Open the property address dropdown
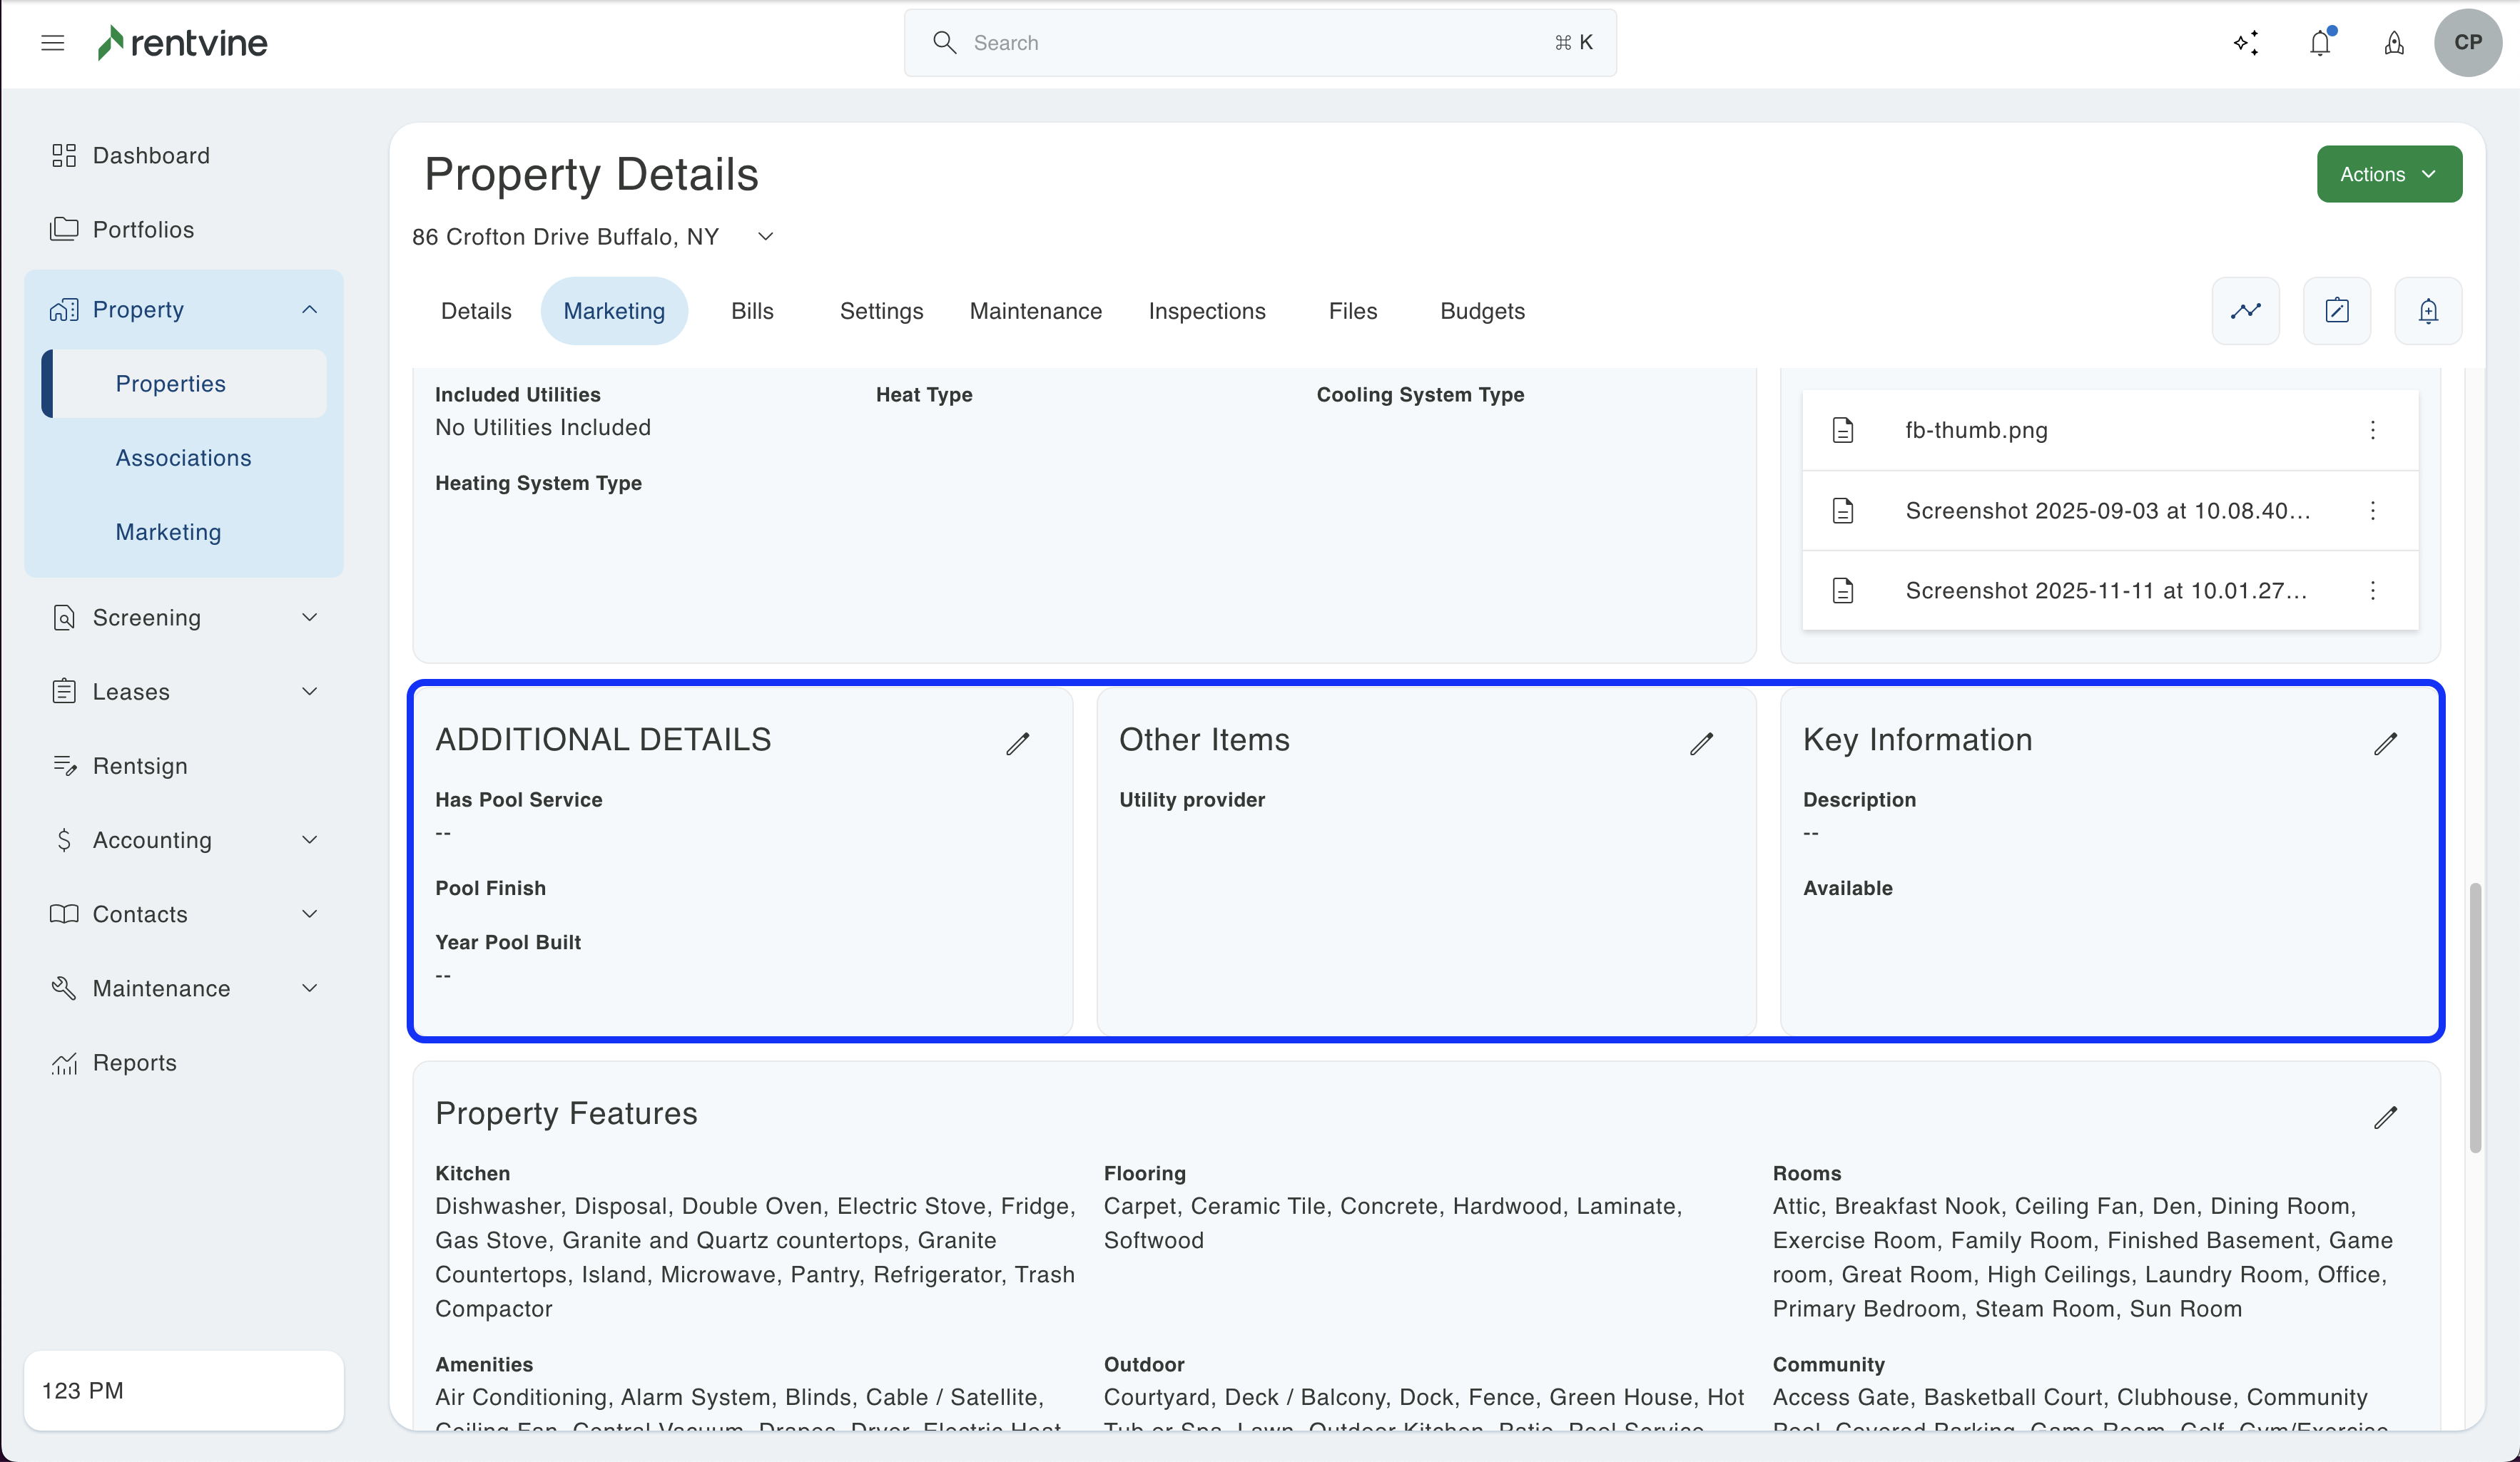Screen dimensions: 2520x1462 coord(766,237)
